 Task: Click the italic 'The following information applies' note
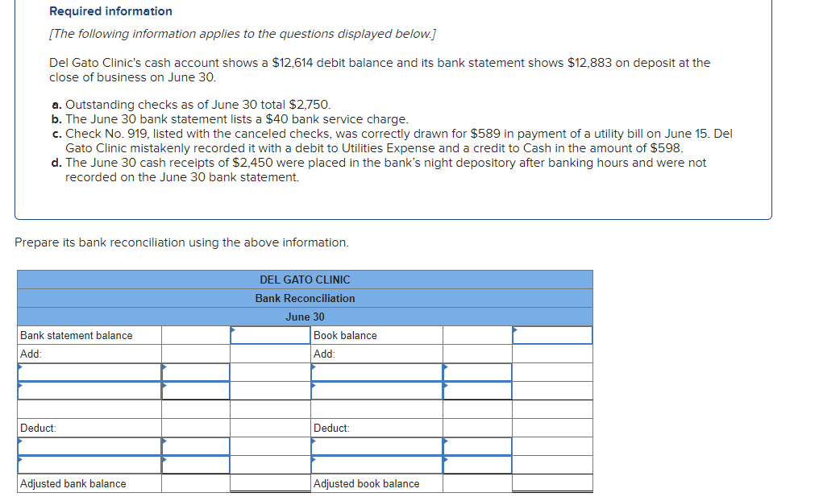243,34
